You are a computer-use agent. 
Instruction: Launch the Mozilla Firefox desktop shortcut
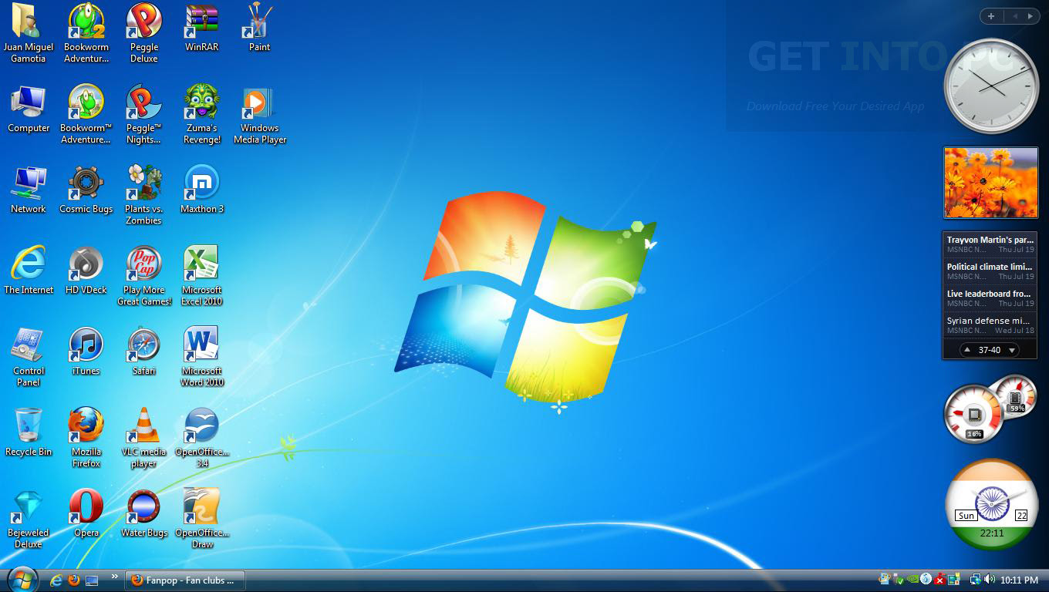pyautogui.click(x=86, y=438)
